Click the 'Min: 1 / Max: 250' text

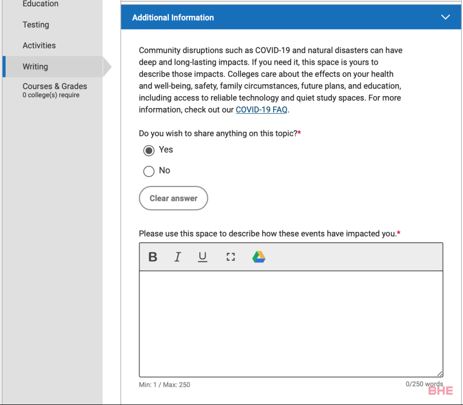(165, 385)
